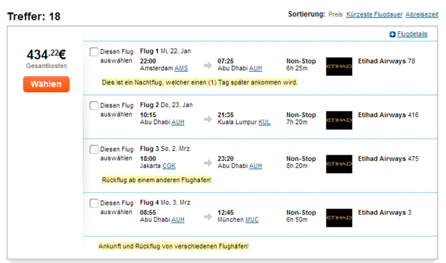The image size is (446, 263).
Task: Open the KUL airport link
Action: (264, 122)
